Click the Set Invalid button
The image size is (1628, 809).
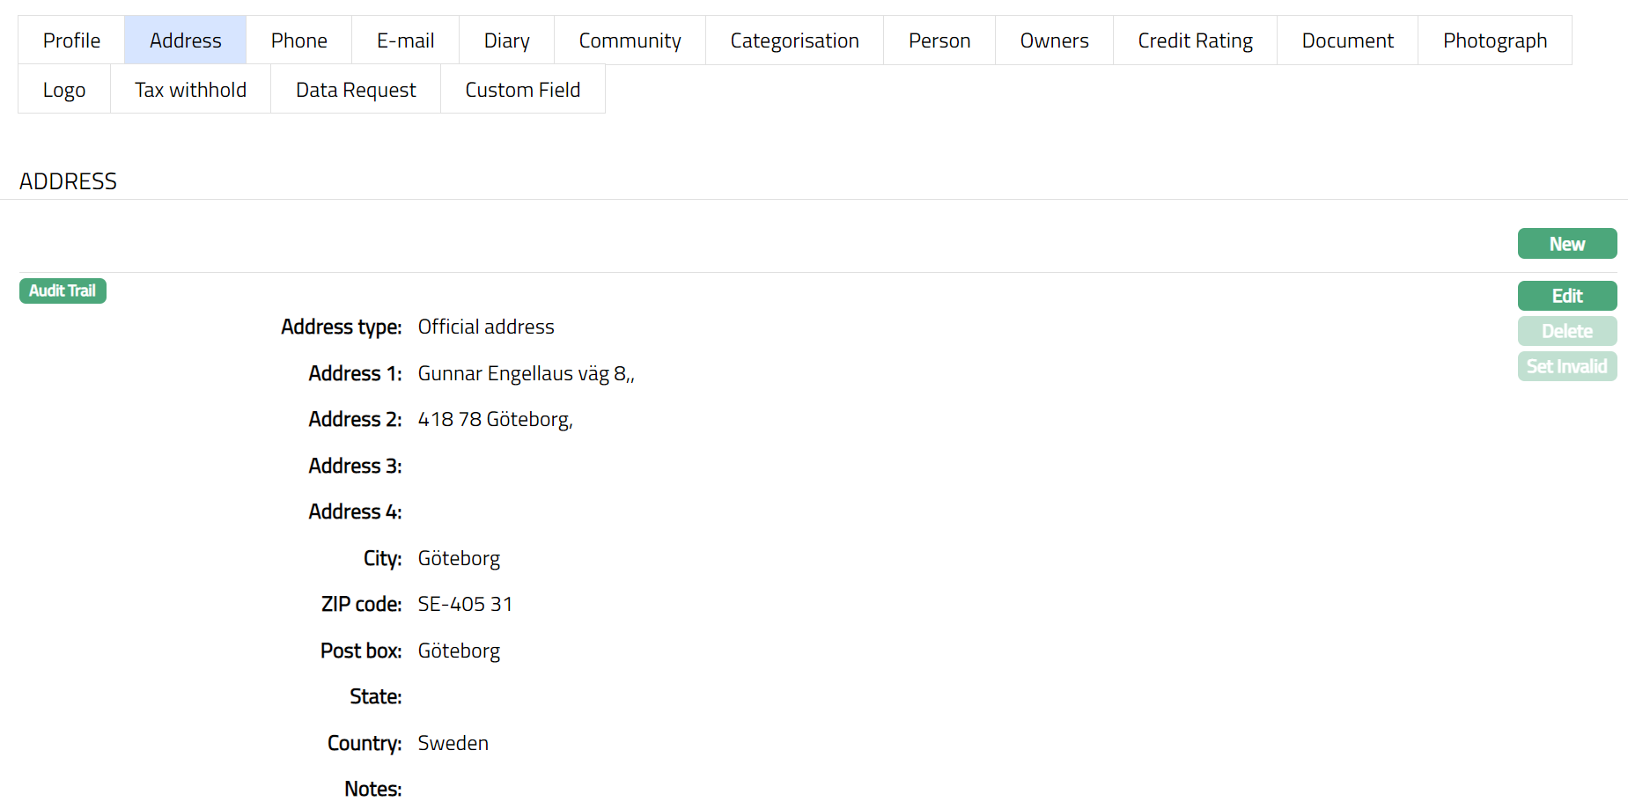click(x=1566, y=366)
